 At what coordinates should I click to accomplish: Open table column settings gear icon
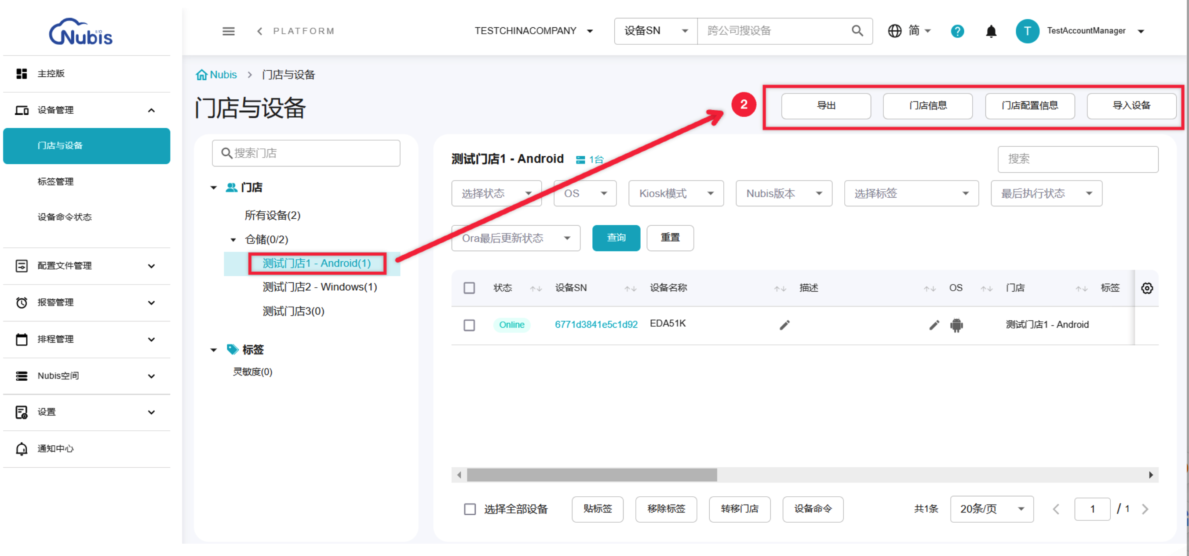(1147, 288)
